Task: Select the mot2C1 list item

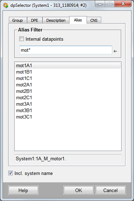Action: (68, 98)
